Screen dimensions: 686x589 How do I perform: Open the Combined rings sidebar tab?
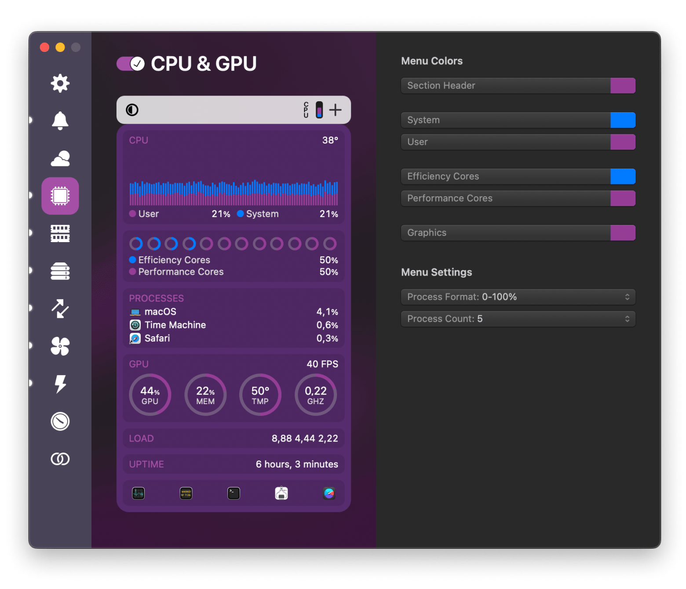[60, 459]
